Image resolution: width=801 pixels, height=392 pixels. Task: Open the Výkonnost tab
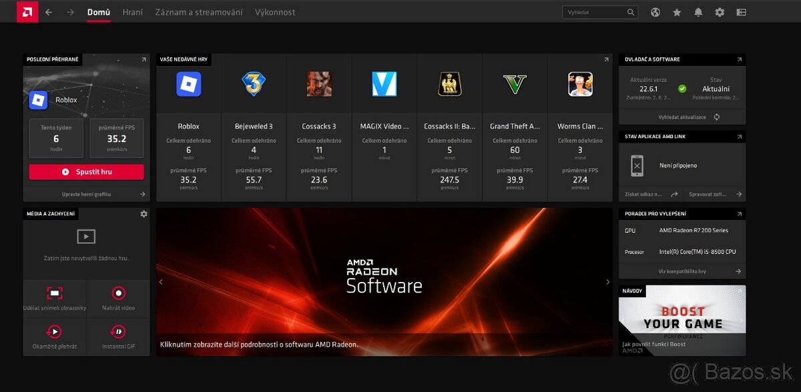tap(275, 12)
